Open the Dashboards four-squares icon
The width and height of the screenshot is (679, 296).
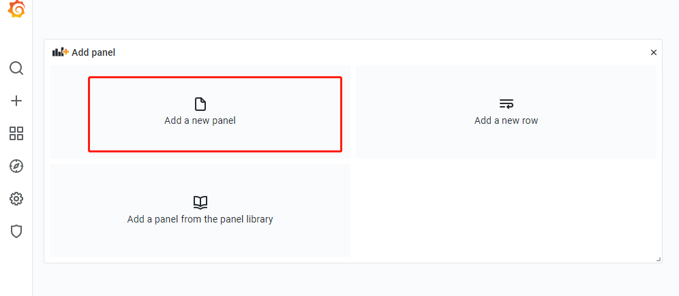(16, 133)
